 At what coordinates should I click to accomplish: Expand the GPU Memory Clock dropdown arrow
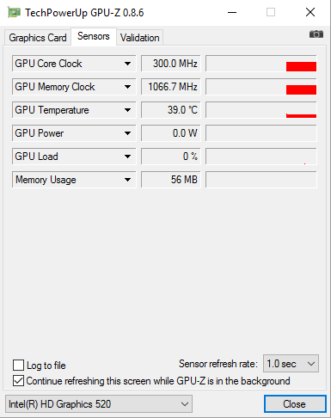[127, 87]
